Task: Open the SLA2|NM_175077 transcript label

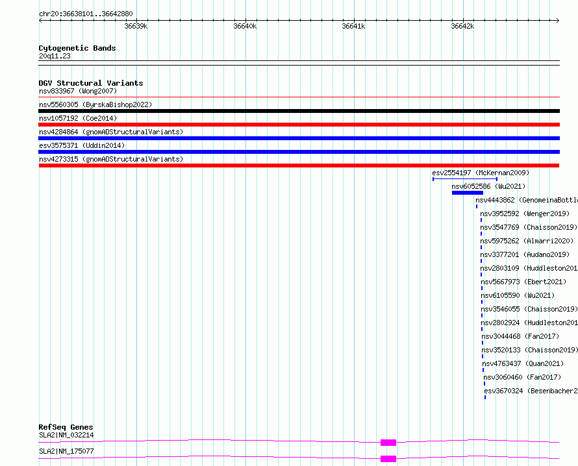Action: click(x=66, y=451)
